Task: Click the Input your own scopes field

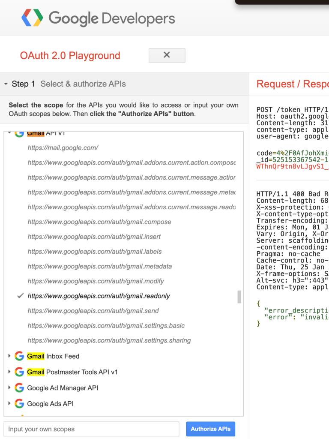Action: 92,429
